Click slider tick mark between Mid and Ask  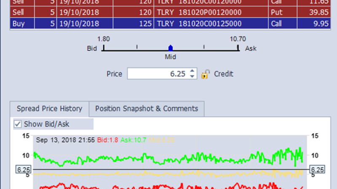pos(204,47)
